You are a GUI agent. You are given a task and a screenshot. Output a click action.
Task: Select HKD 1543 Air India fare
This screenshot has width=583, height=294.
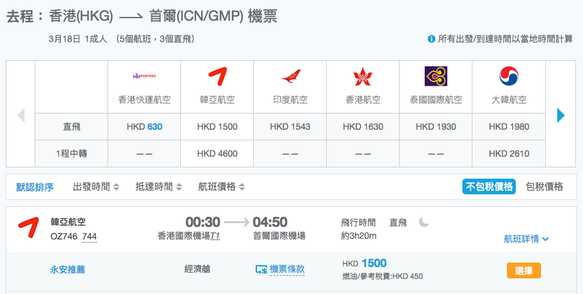point(290,127)
